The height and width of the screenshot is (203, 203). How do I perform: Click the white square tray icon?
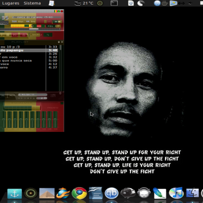131,3
